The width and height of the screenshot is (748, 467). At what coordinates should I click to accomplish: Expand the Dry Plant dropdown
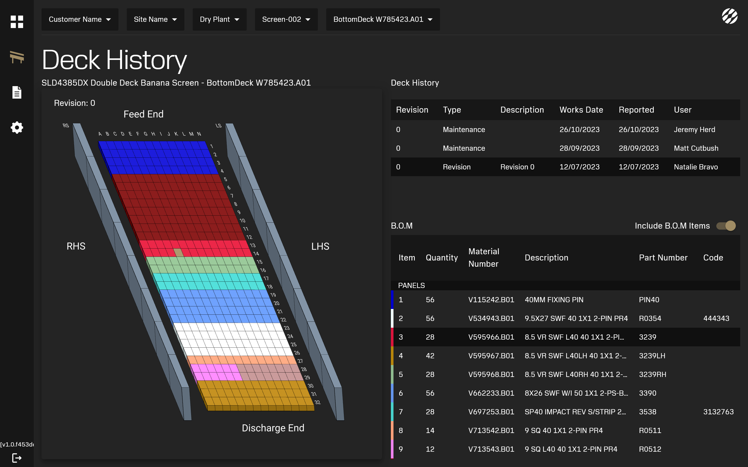219,19
